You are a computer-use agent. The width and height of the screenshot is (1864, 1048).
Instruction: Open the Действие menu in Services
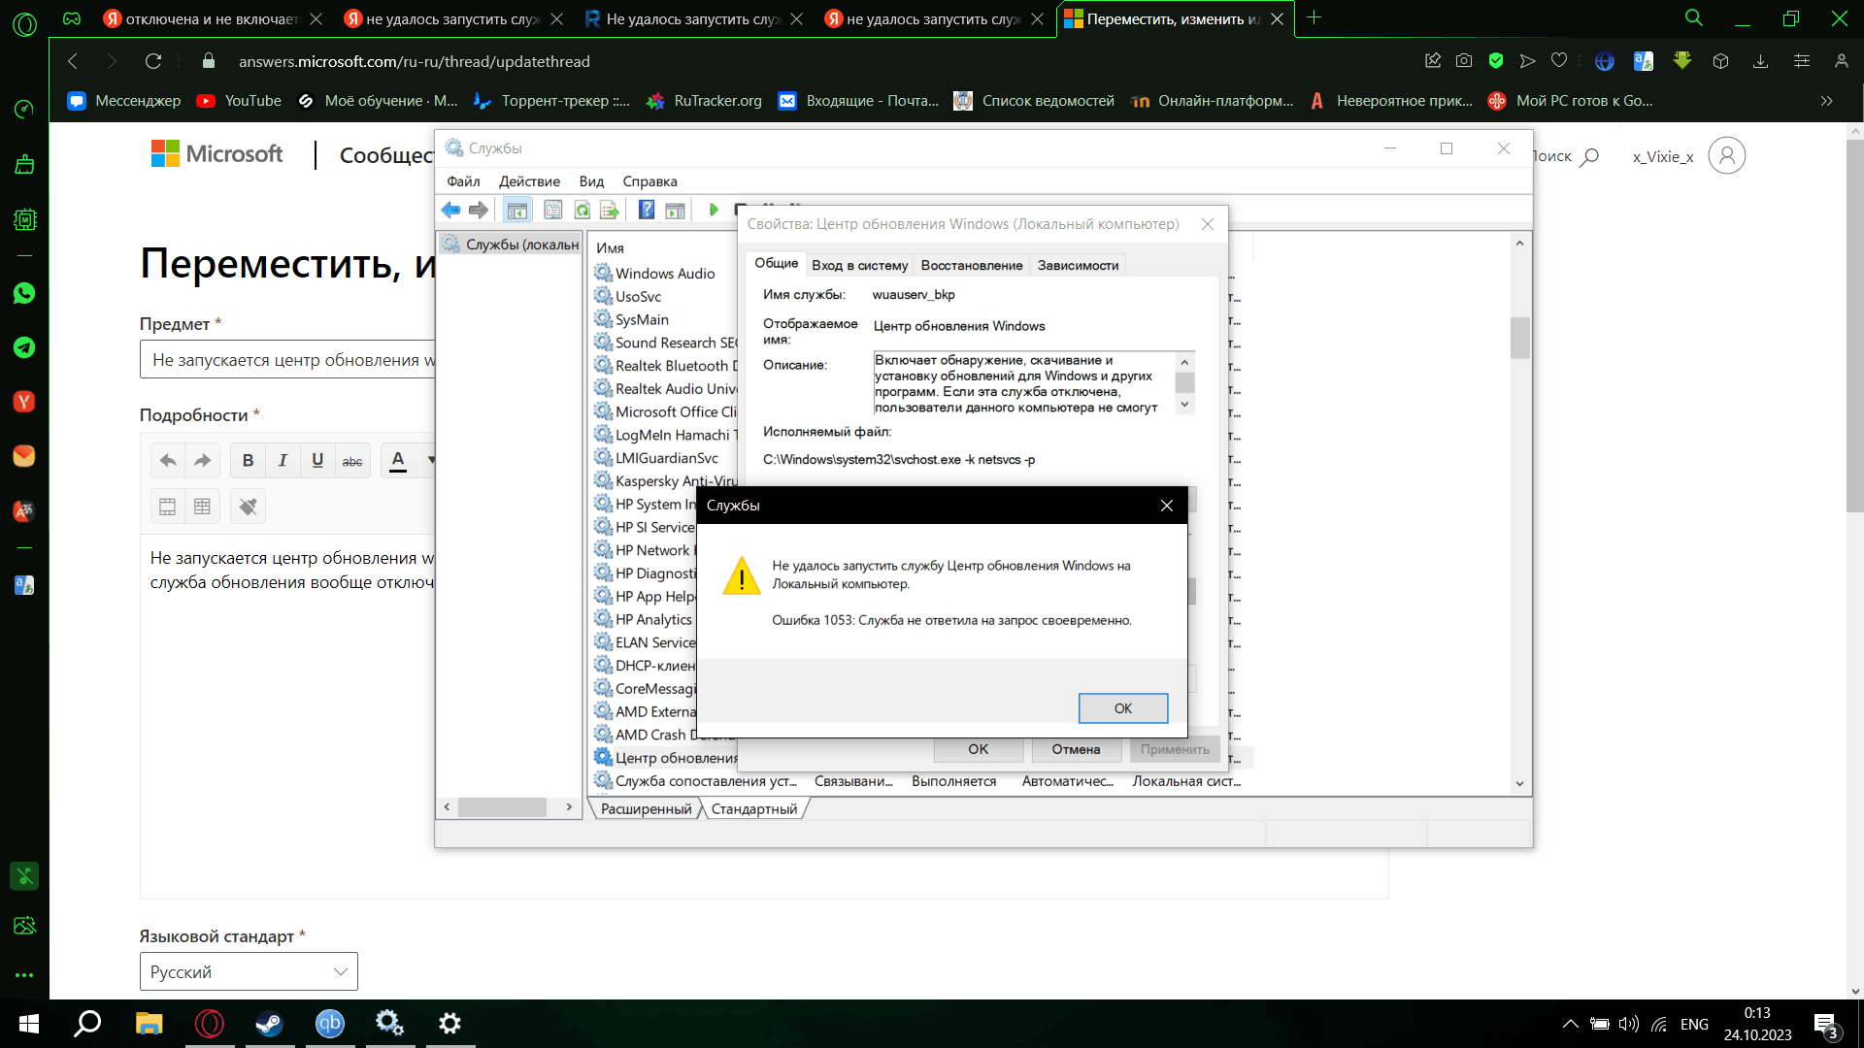[x=529, y=181]
